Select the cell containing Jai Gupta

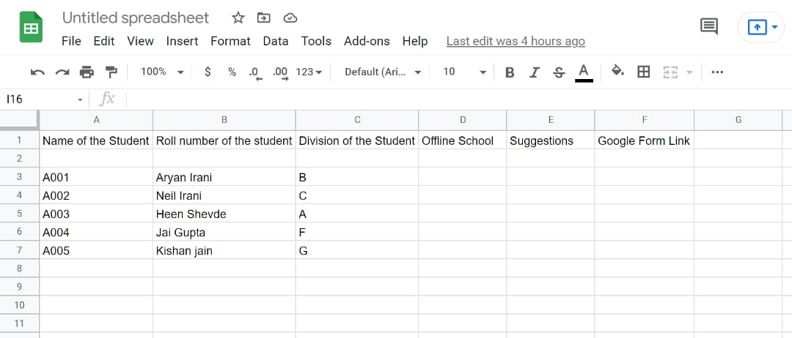pos(224,232)
